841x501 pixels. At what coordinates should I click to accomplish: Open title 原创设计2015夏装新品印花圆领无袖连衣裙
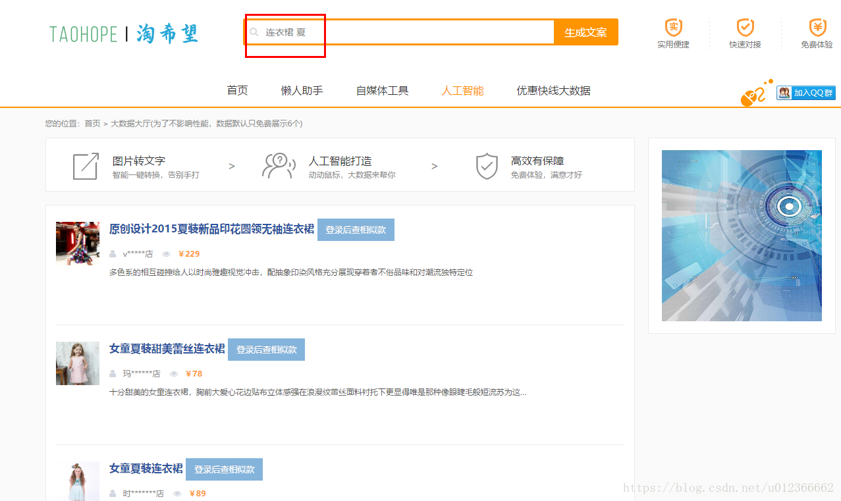(x=211, y=229)
